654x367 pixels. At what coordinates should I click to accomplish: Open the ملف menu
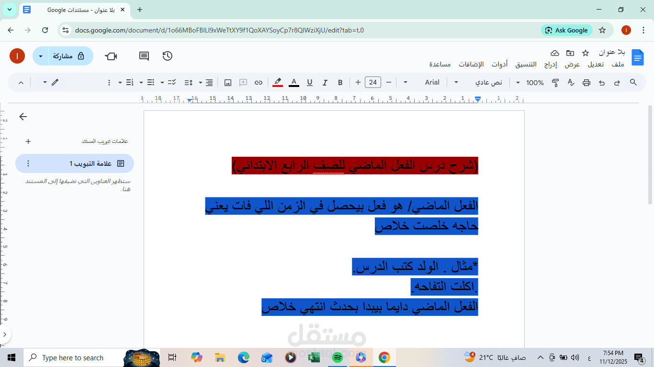pyautogui.click(x=618, y=65)
